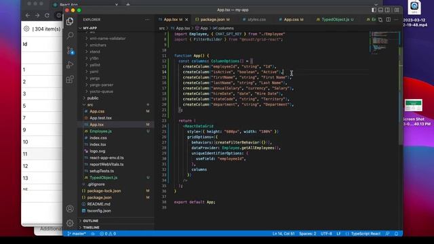Viewport: 434px width, 244px height.
Task: Open editor more actions ellipsis
Action: pyautogui.click(x=396, y=20)
